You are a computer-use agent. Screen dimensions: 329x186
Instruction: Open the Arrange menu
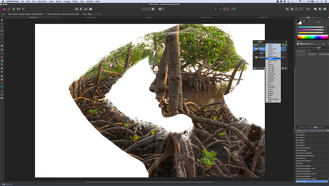pyautogui.click(x=67, y=1)
